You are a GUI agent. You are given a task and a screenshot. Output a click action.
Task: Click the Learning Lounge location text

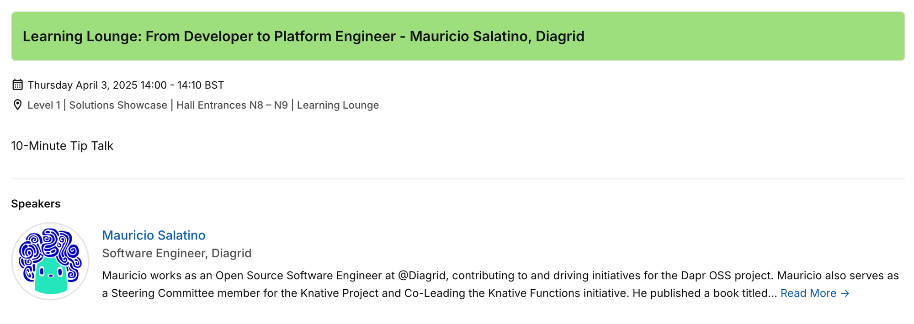click(338, 105)
